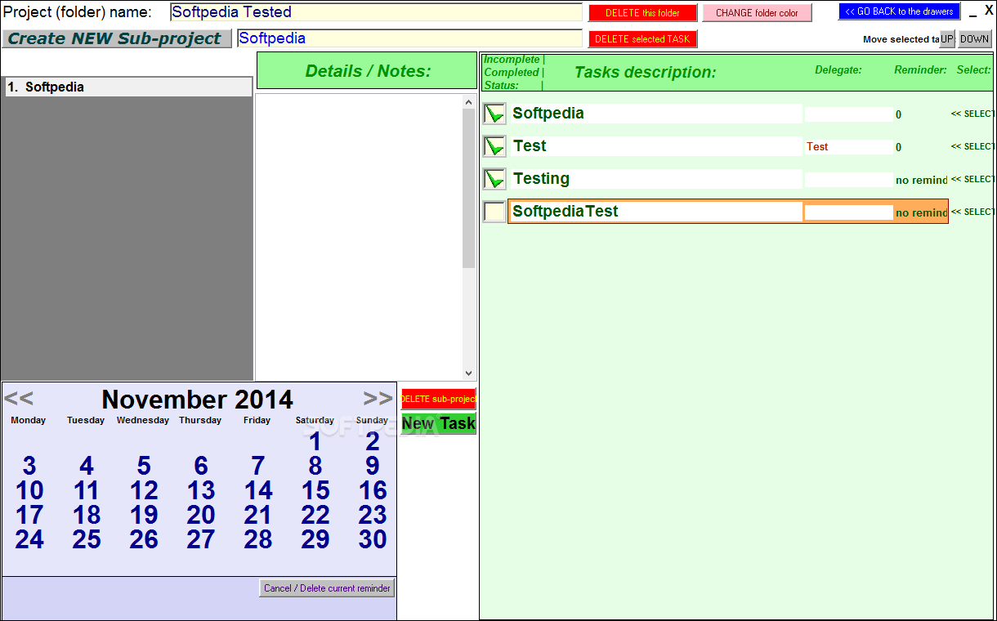Edit the sub-project name field Softpedia
Viewport: 997px width, 621px height.
tap(410, 38)
